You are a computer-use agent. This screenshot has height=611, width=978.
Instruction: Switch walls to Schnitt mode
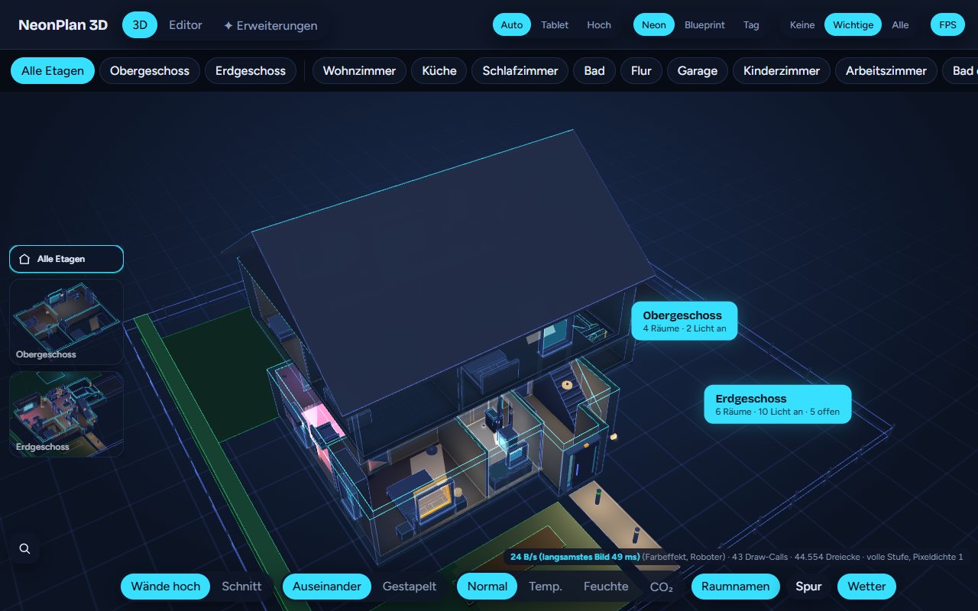point(241,587)
